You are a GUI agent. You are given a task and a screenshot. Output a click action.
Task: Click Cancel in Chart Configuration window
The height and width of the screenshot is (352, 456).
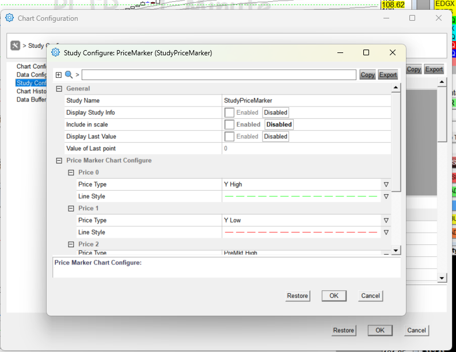tap(416, 331)
